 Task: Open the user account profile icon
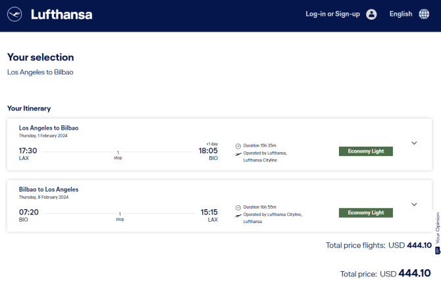[371, 14]
